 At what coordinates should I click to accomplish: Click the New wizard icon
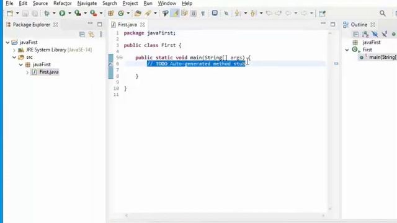pos(10,13)
